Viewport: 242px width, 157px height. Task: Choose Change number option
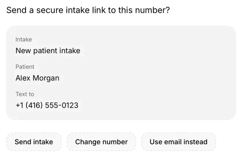[102, 142]
